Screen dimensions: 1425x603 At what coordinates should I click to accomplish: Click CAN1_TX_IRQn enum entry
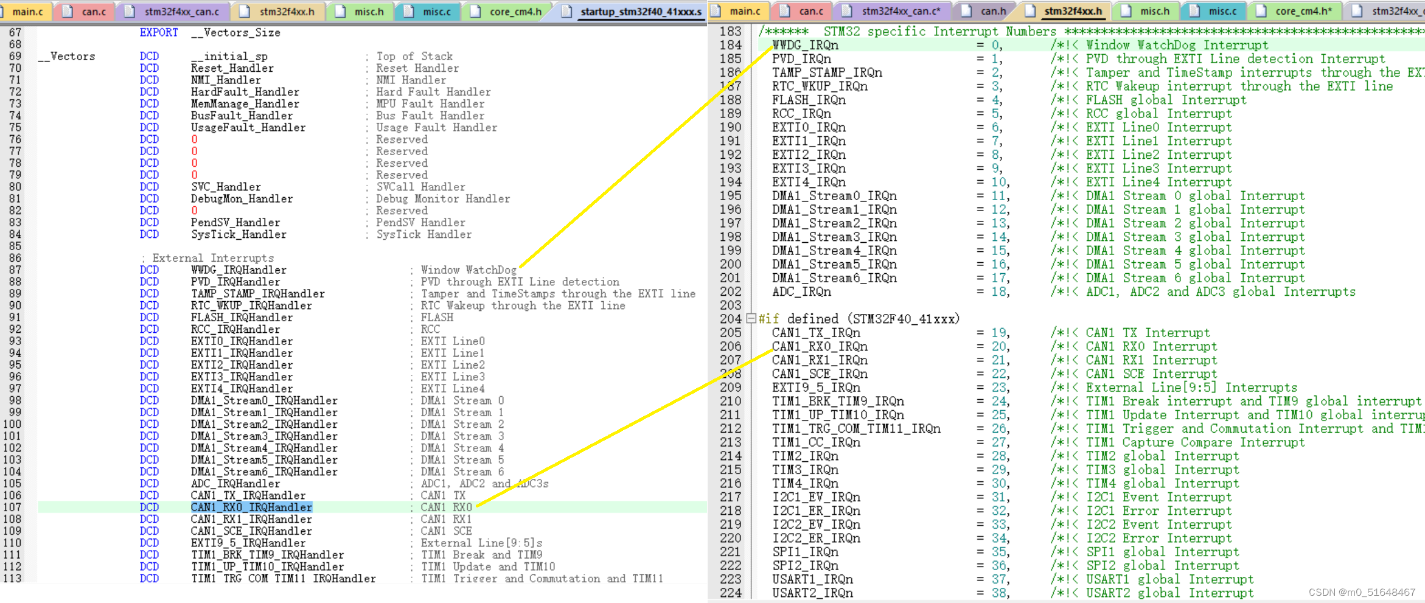(816, 332)
